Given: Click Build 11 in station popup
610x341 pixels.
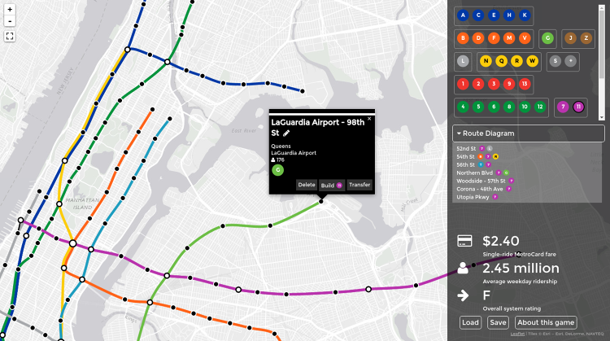Looking at the screenshot, I should coord(332,186).
